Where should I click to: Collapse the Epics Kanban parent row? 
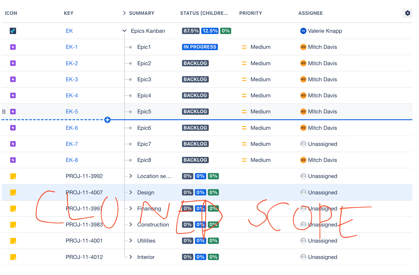[124, 31]
